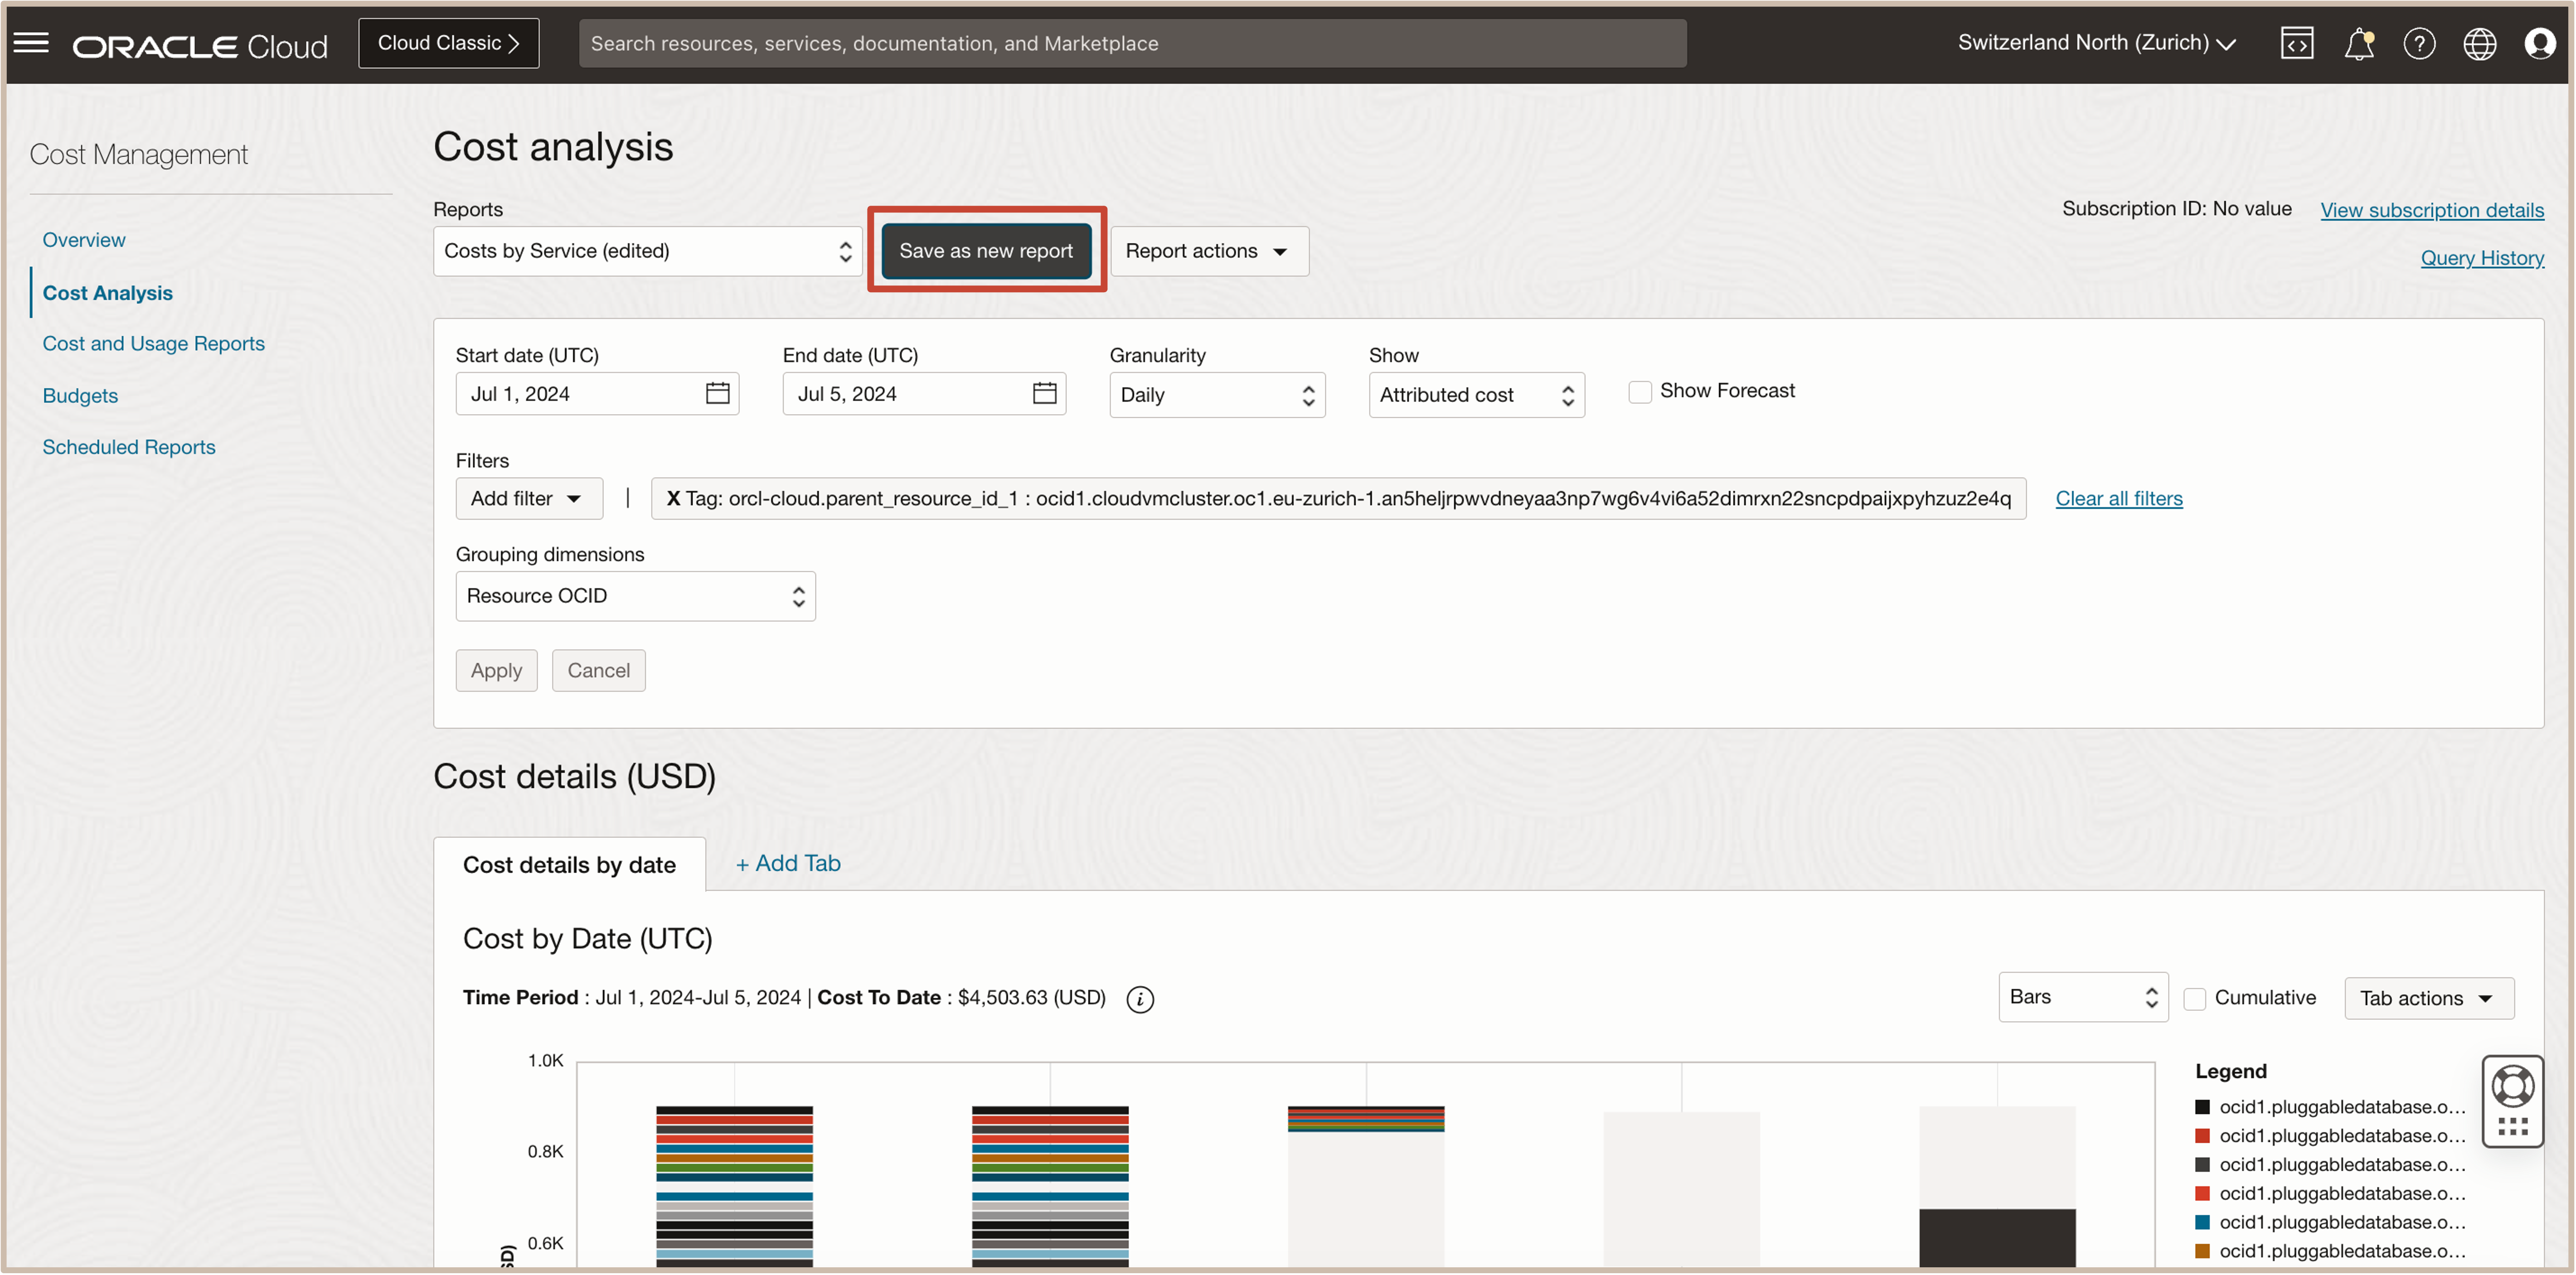Open the hamburger navigation menu

click(x=31, y=43)
